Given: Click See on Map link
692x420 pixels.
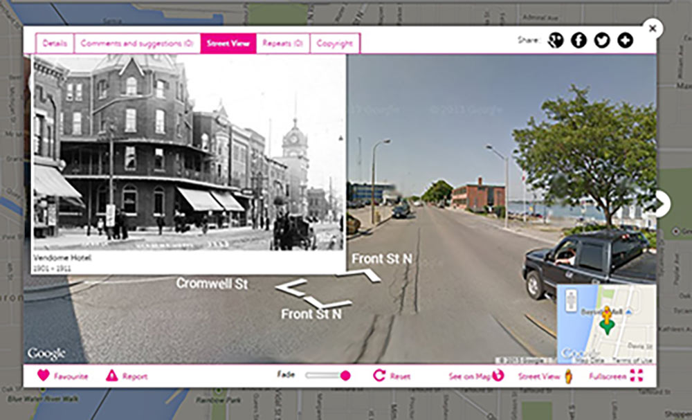Looking at the screenshot, I should pyautogui.click(x=470, y=376).
